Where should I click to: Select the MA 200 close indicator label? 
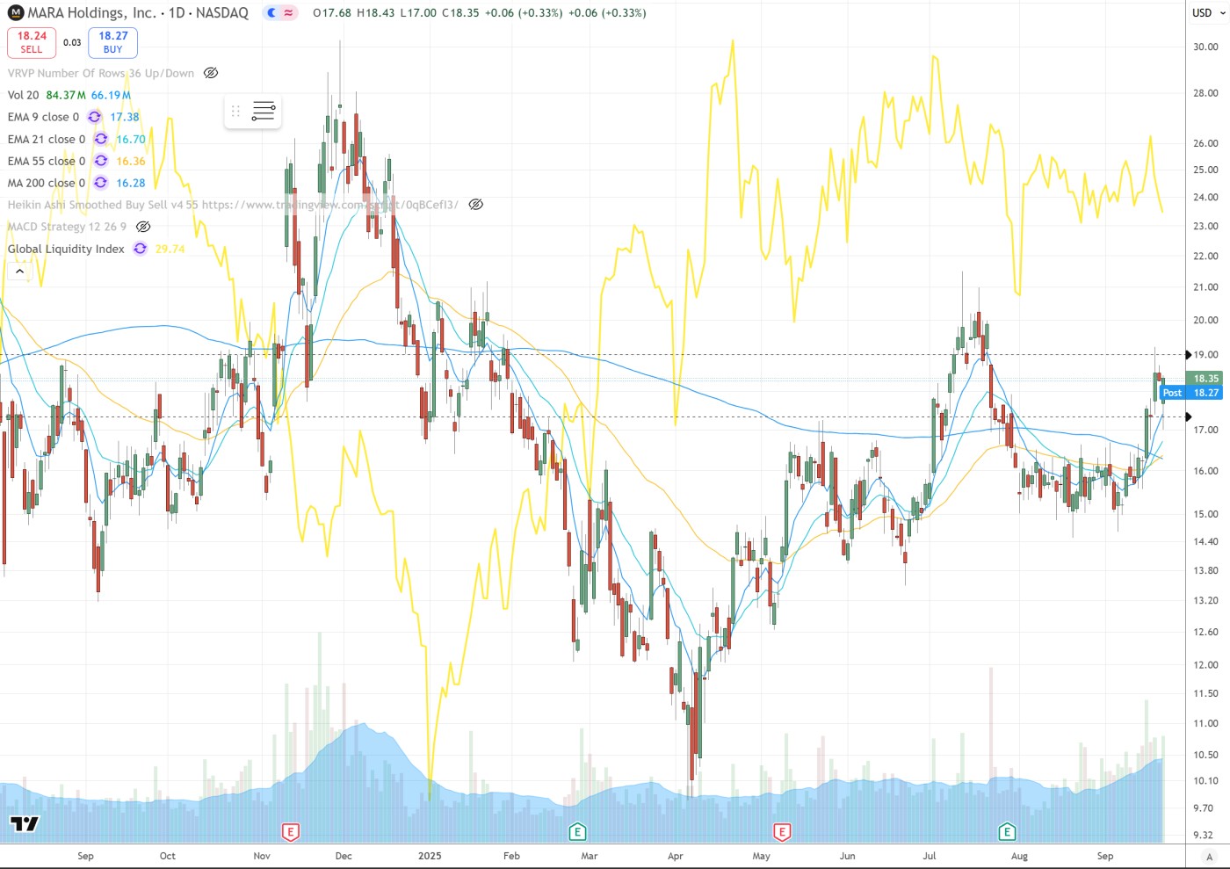[47, 183]
